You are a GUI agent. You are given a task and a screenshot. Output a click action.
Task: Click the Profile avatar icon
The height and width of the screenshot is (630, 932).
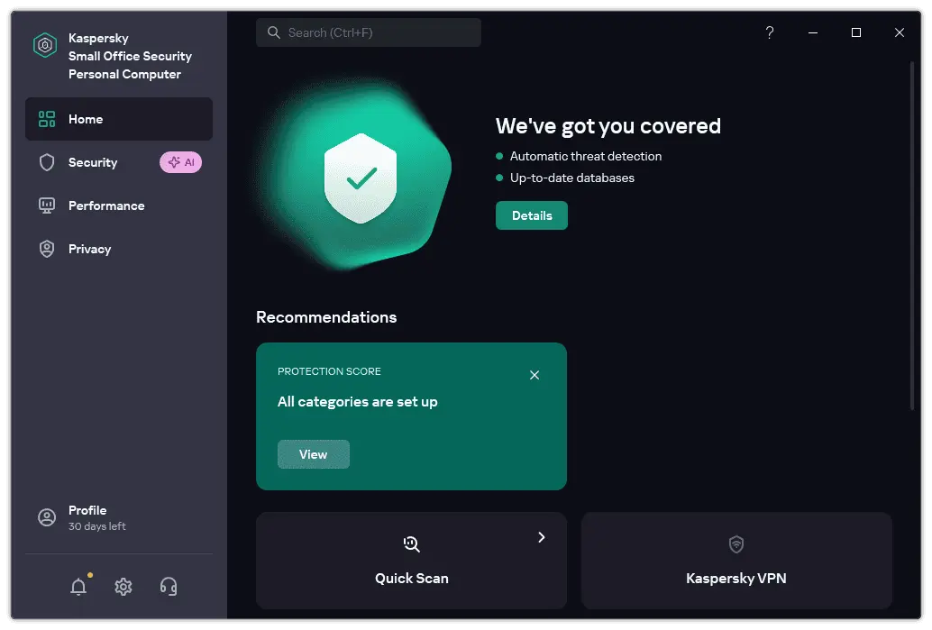coord(47,517)
